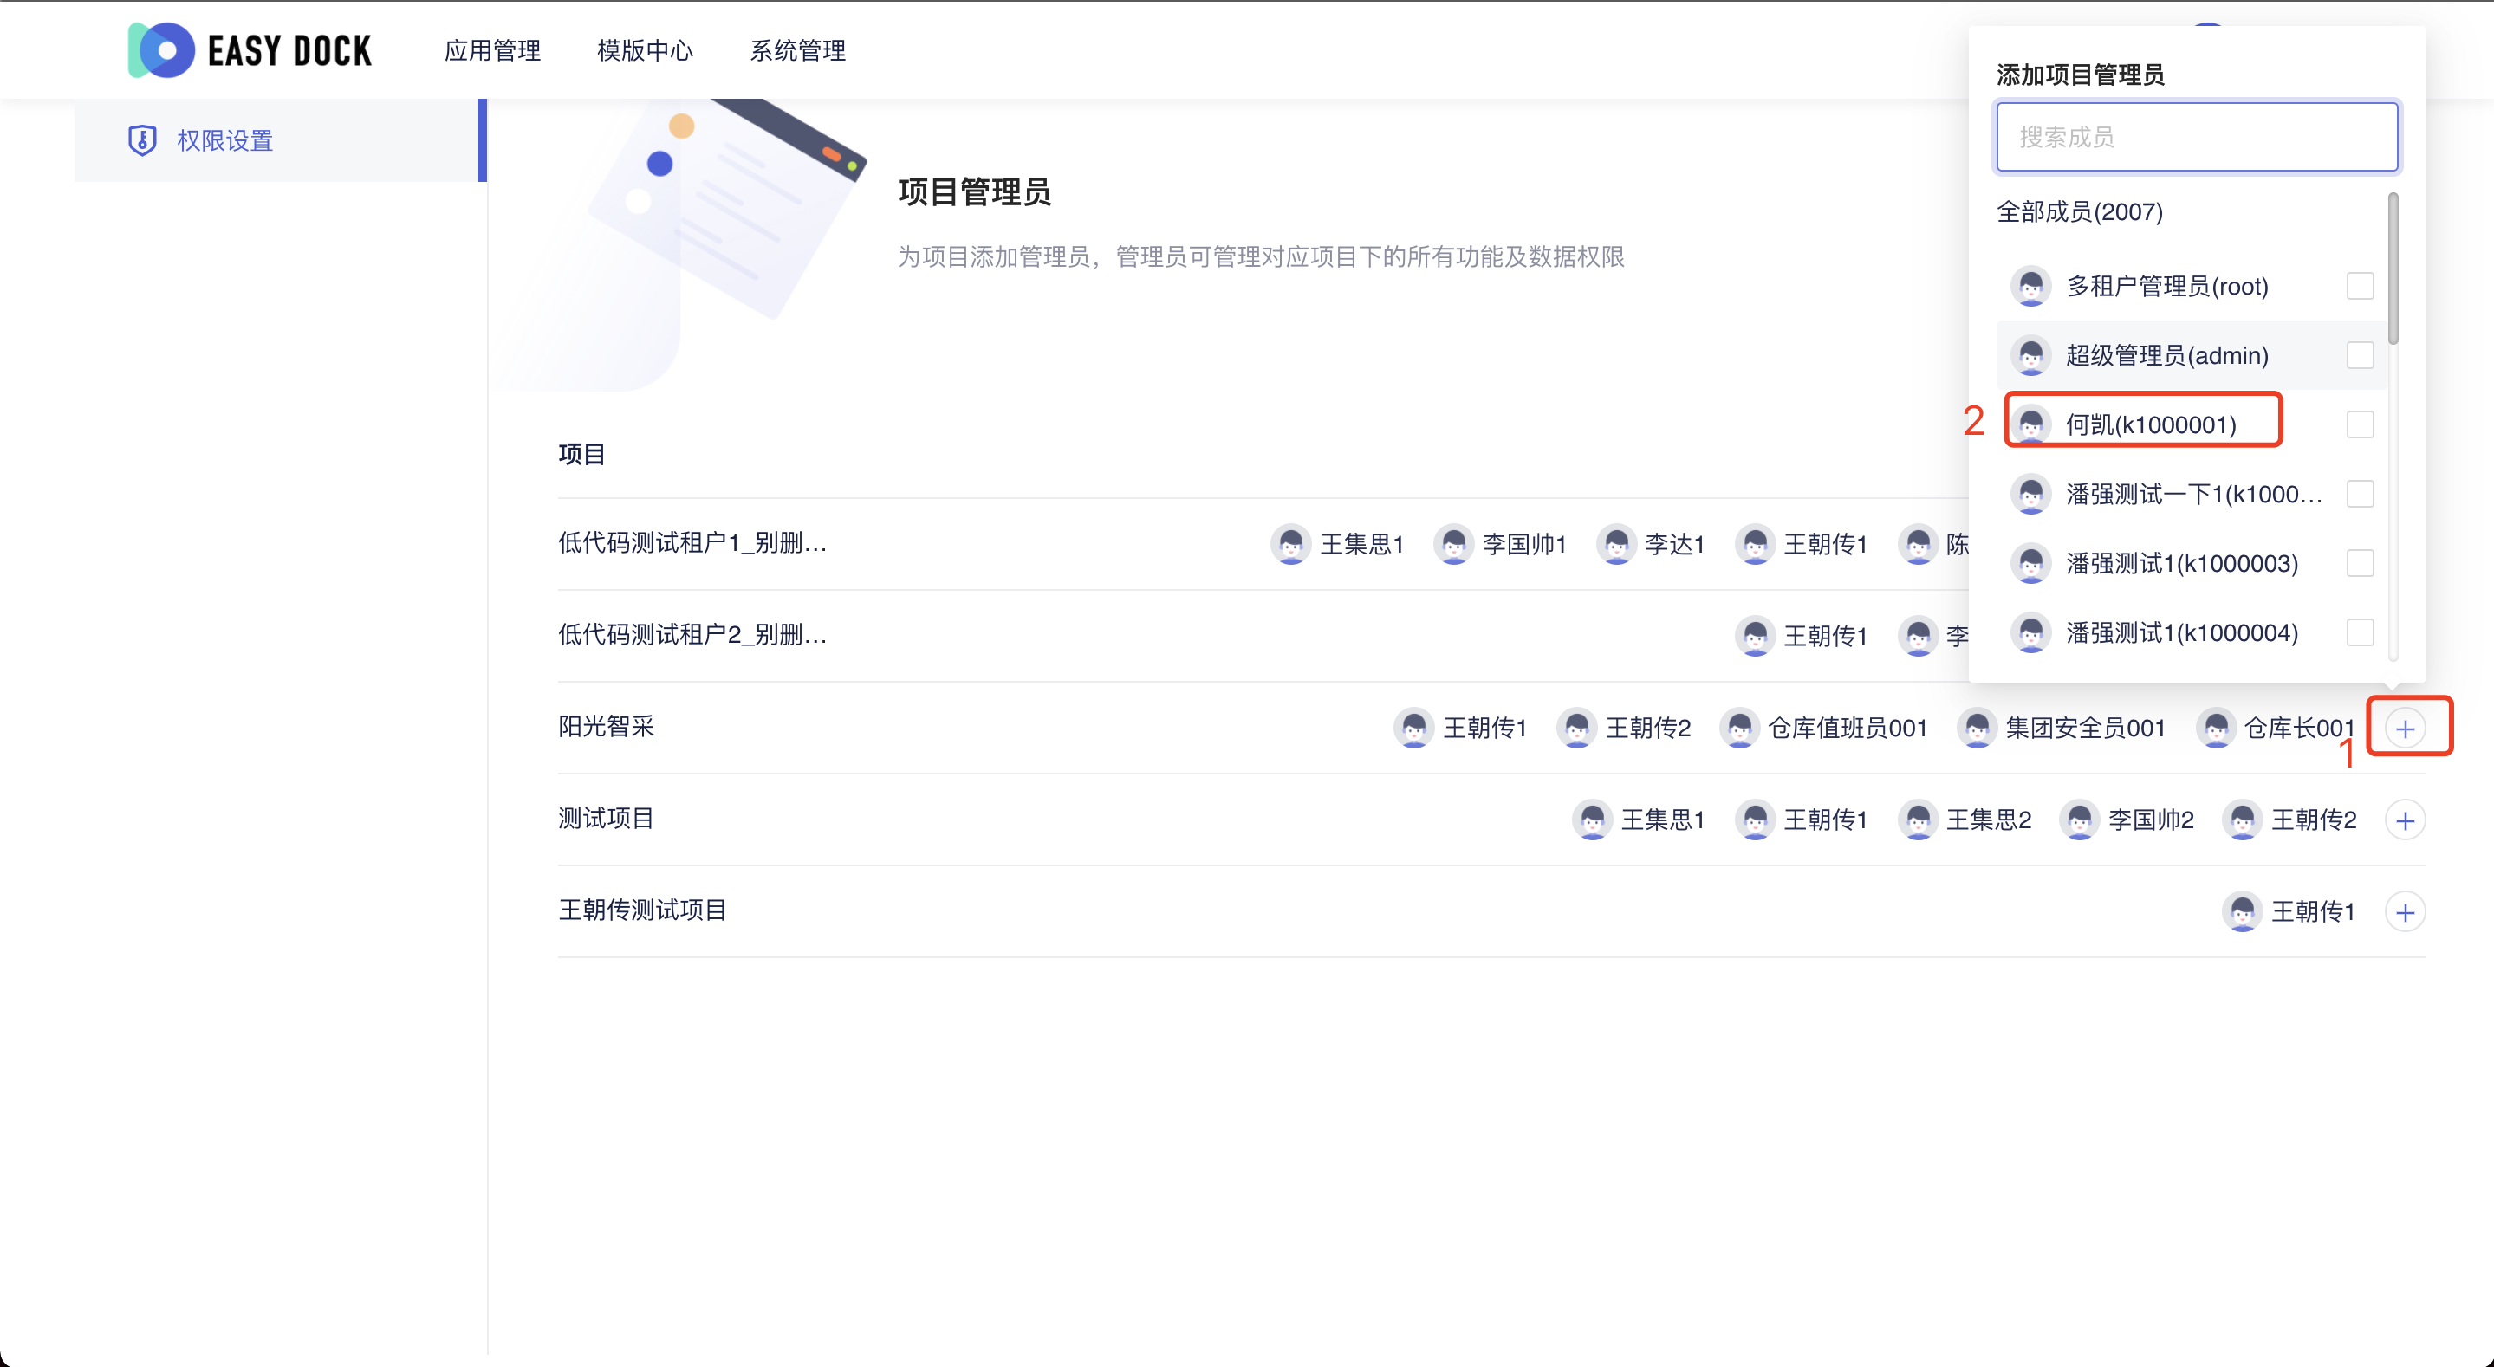The width and height of the screenshot is (2494, 1367).
Task: Click avatar of 王朝传1 in 王朝传测试项目 row
Action: 2243,912
